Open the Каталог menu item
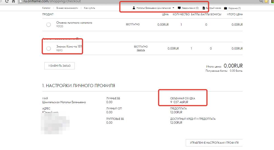 pos(46,8)
